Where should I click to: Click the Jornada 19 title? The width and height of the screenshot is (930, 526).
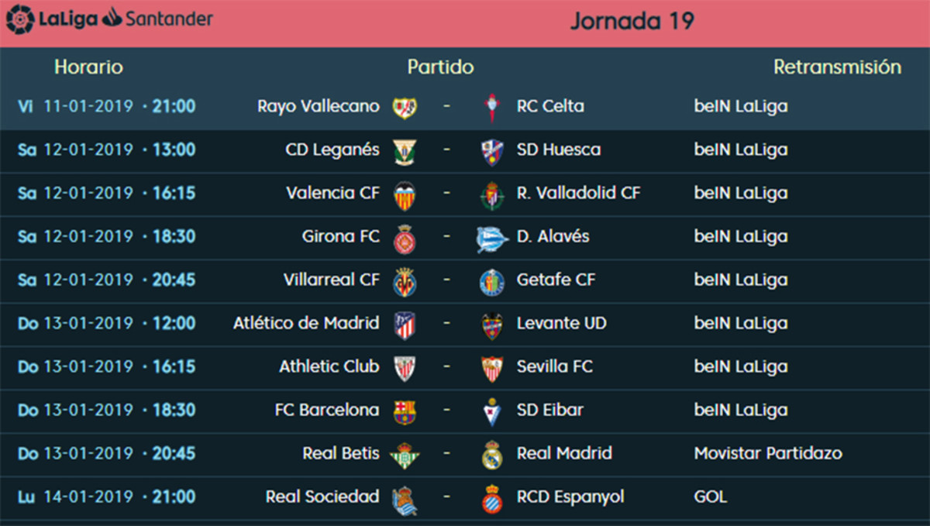tap(632, 21)
